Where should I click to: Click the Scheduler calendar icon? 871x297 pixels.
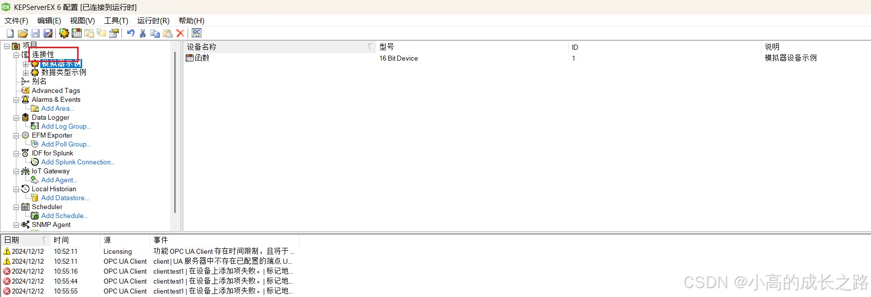pos(25,207)
